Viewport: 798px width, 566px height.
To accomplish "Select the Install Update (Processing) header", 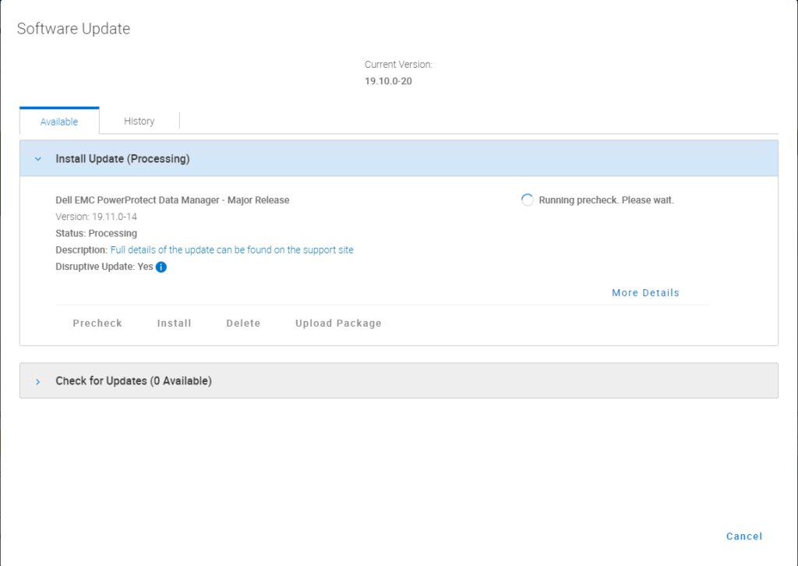I will 122,158.
